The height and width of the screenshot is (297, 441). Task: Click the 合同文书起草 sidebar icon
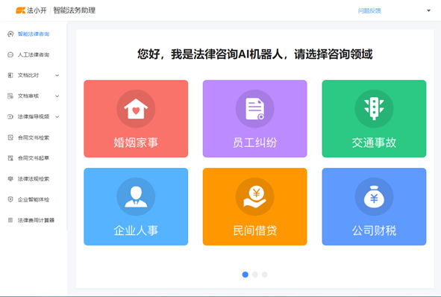coord(10,158)
